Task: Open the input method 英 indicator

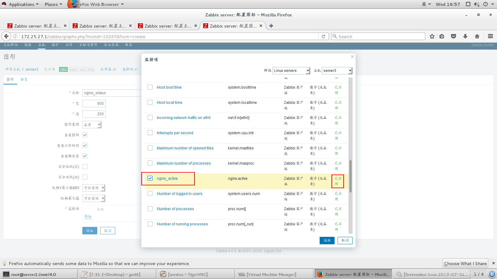Action: (x=426, y=4)
